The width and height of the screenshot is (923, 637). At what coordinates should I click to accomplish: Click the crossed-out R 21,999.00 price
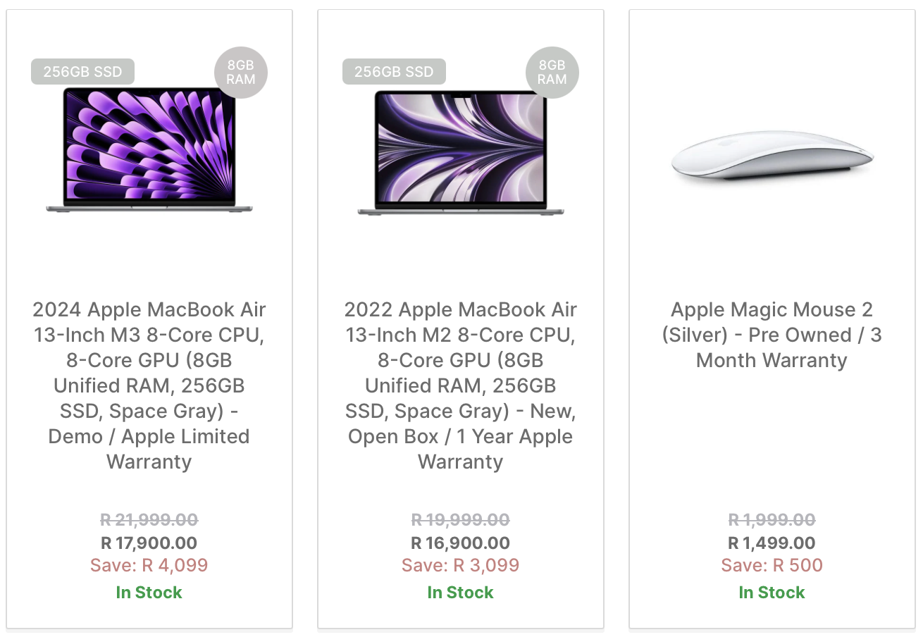coord(149,520)
